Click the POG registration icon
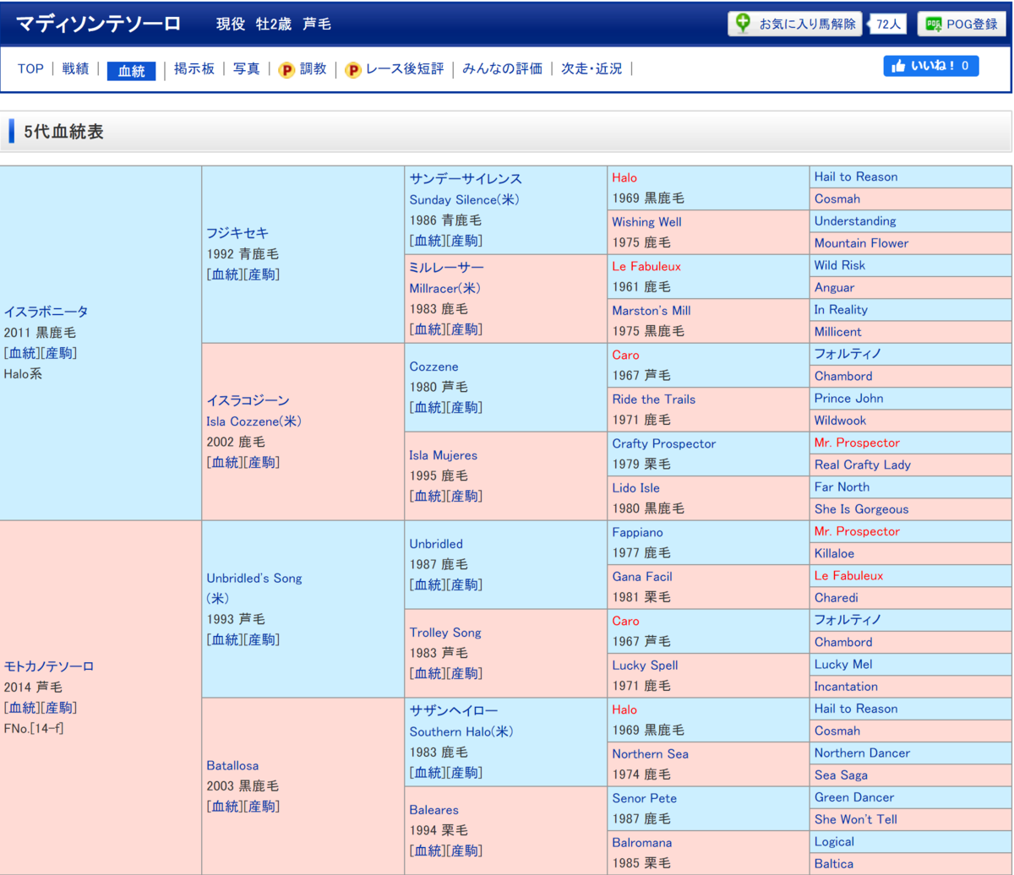The height and width of the screenshot is (875, 1014). coord(934,24)
